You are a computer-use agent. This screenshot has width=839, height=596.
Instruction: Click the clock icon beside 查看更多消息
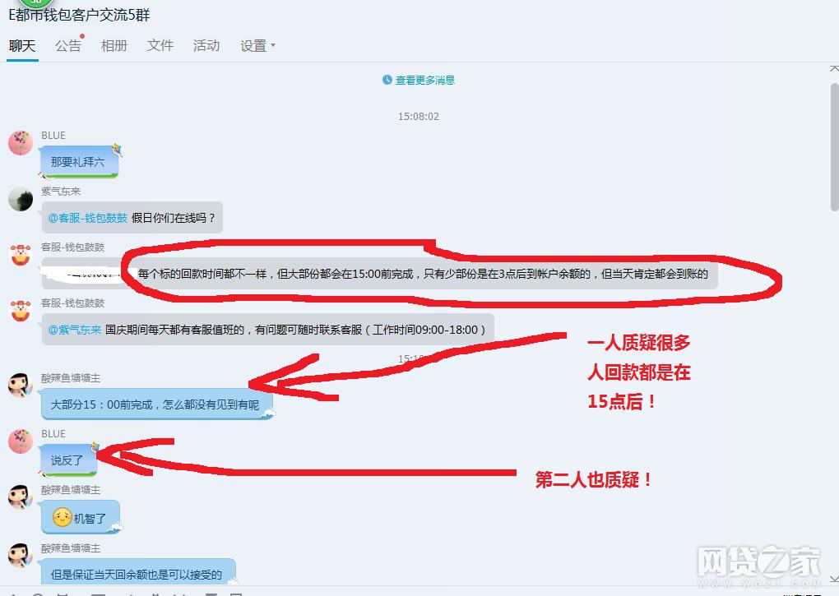387,80
